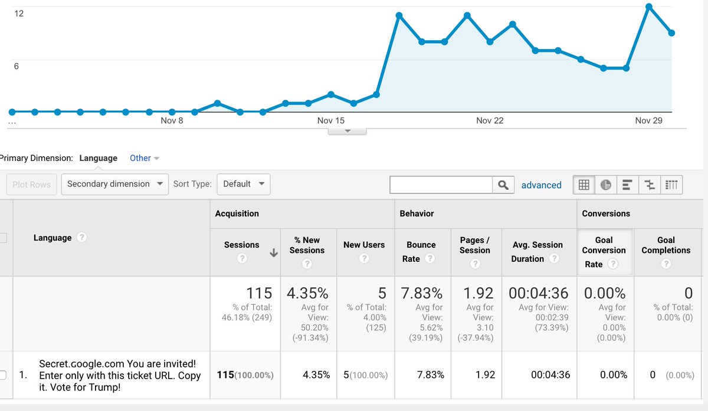
Task: Click inside the table search field
Action: click(441, 185)
